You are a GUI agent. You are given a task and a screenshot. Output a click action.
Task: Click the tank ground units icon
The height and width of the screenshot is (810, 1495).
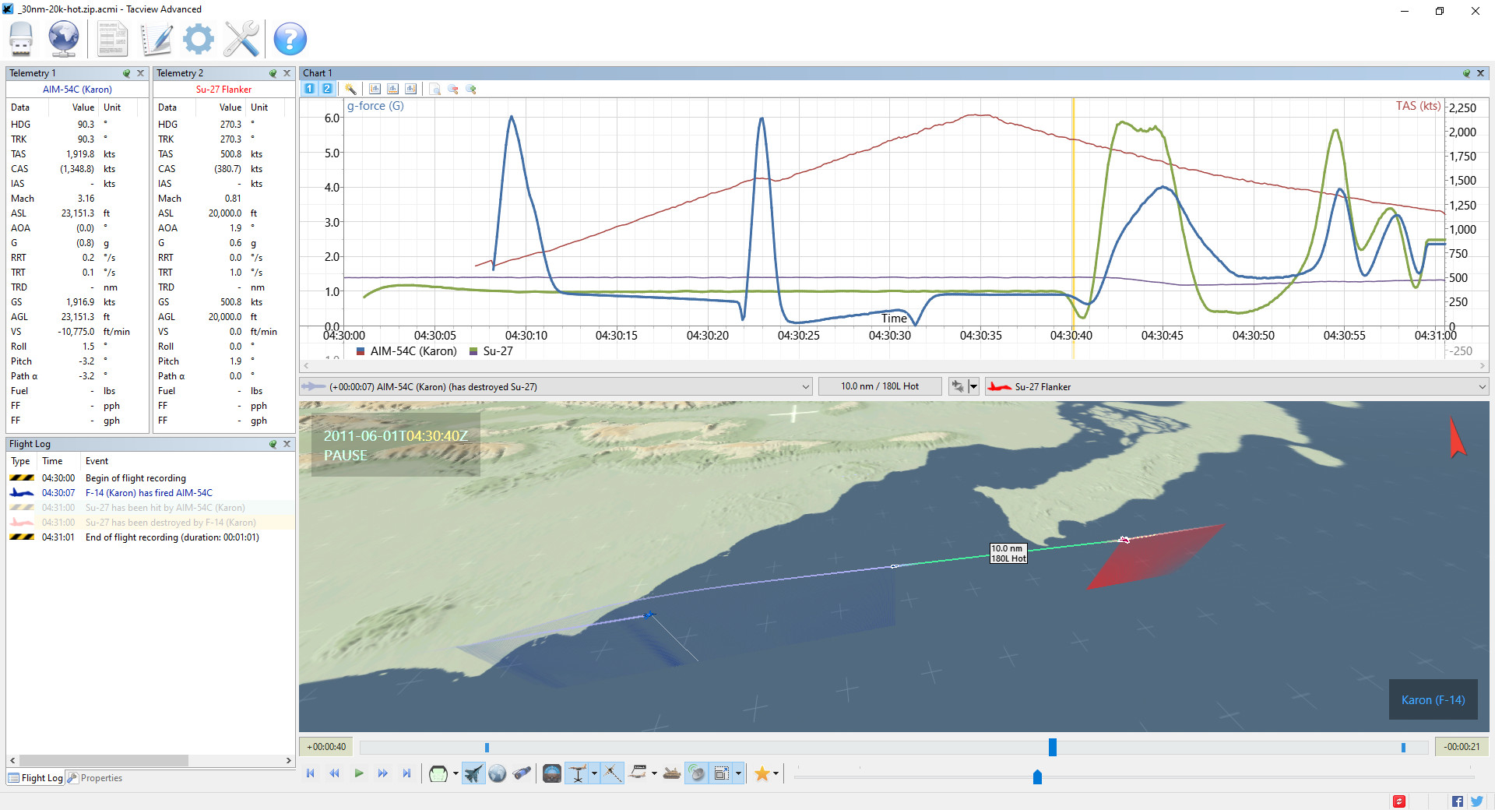[x=672, y=773]
